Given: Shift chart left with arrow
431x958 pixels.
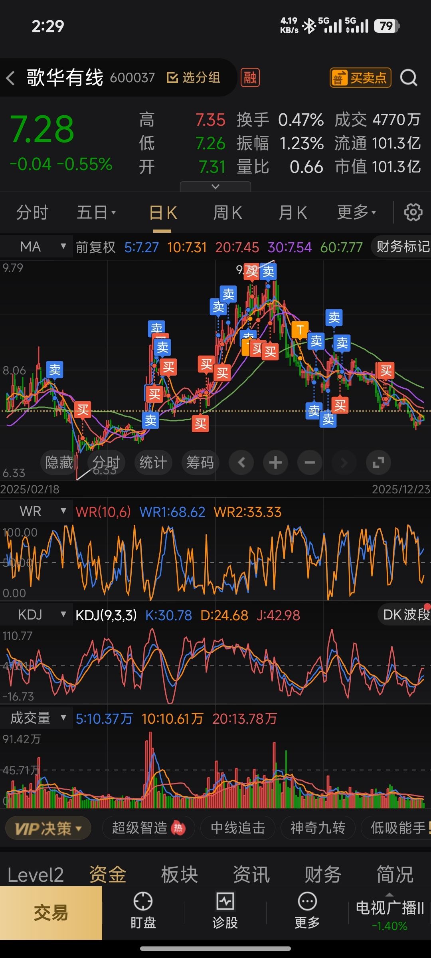Looking at the screenshot, I should click(x=241, y=463).
